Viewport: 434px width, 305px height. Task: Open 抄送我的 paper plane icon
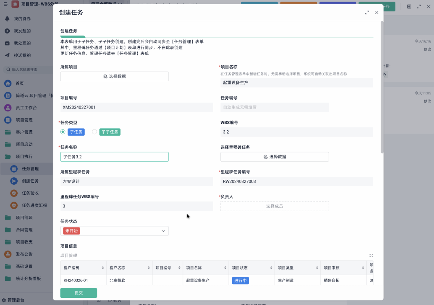click(7, 55)
